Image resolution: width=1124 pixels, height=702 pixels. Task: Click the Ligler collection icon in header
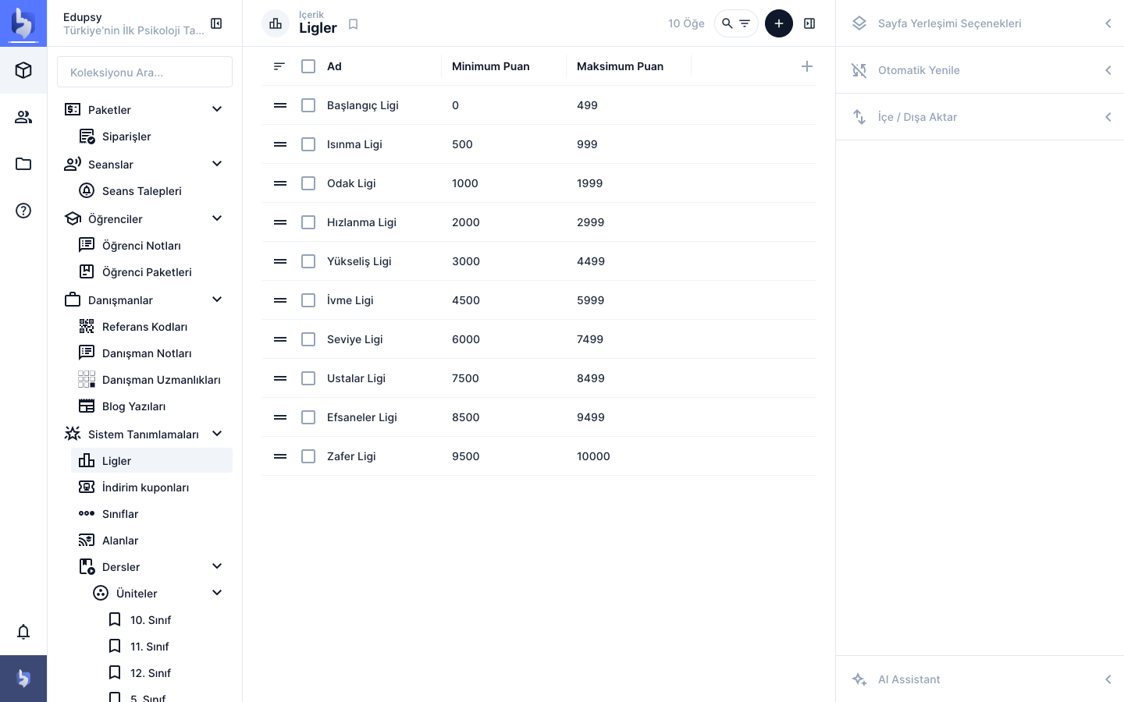[x=276, y=23]
